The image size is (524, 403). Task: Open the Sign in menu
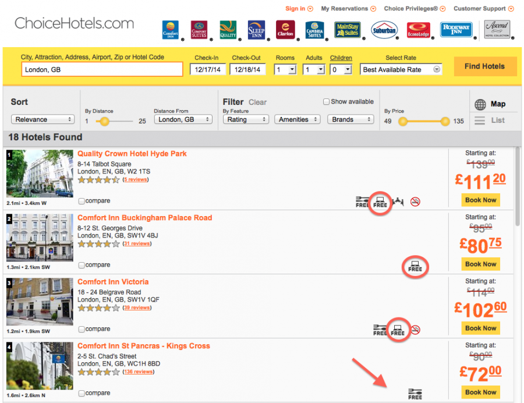(299, 9)
